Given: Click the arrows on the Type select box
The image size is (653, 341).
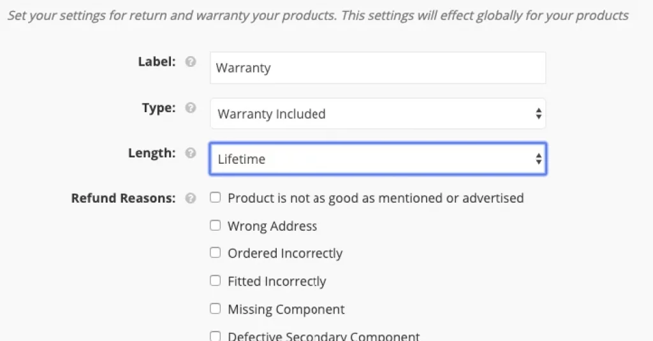Looking at the screenshot, I should 538,113.
